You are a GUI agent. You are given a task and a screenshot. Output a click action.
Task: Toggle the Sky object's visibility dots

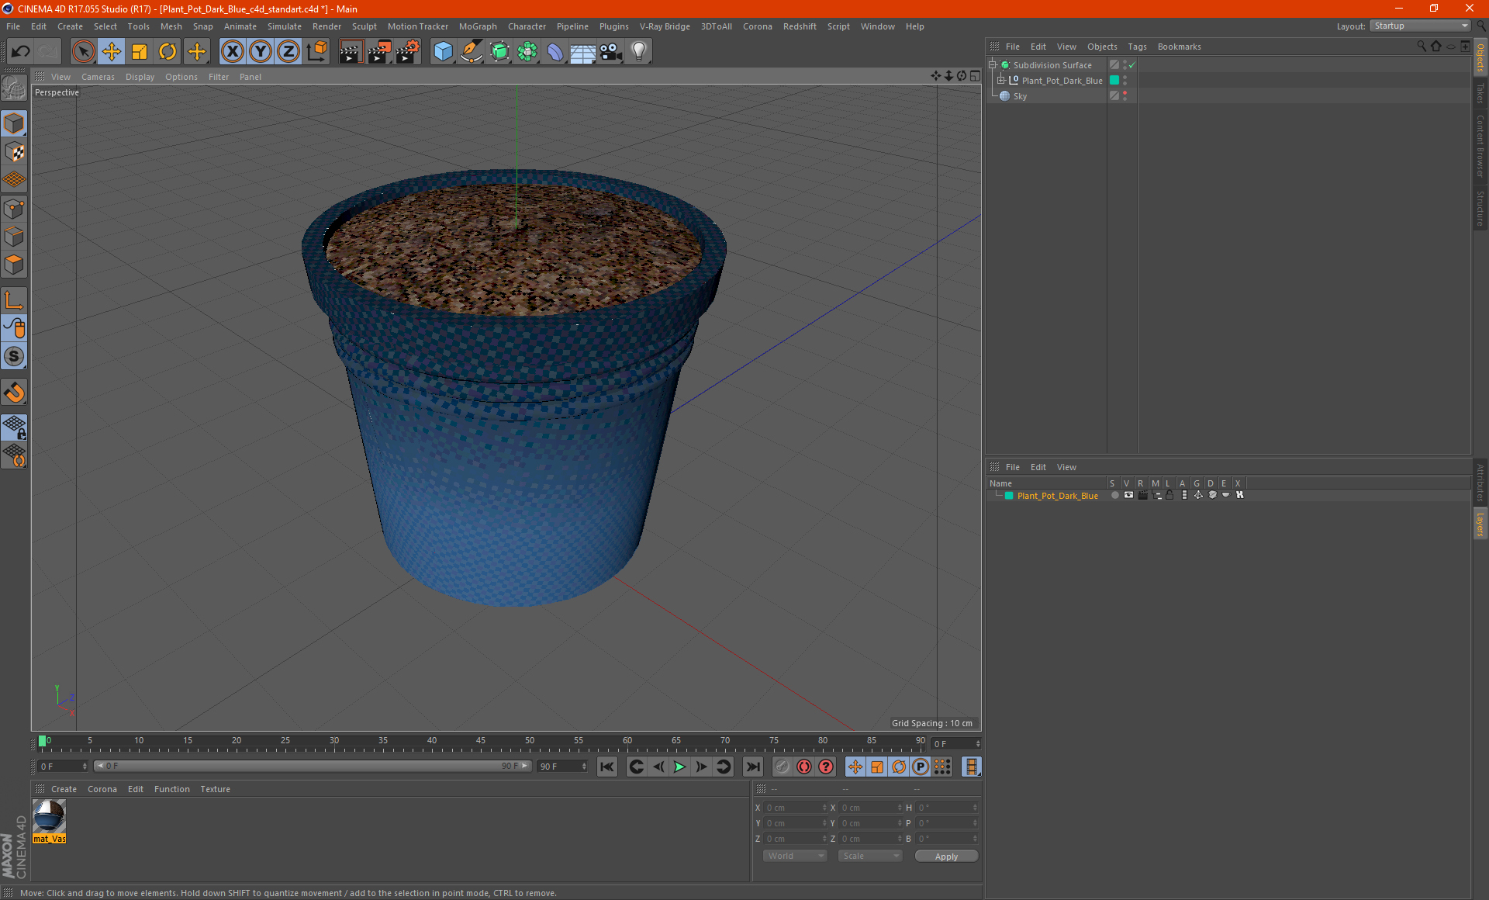[1125, 96]
